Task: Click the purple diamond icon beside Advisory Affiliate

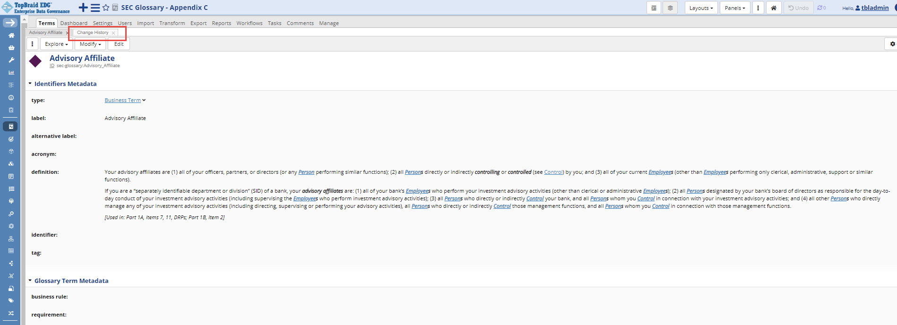Action: pyautogui.click(x=35, y=61)
